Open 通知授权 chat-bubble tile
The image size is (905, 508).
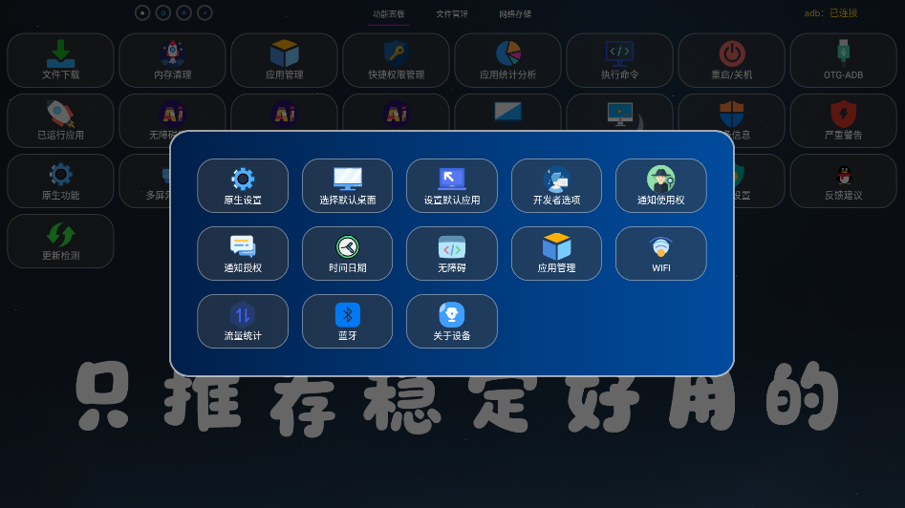tap(243, 254)
